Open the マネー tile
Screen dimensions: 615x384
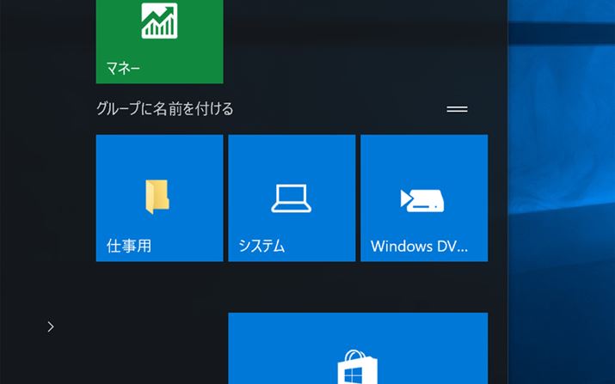[x=160, y=41]
